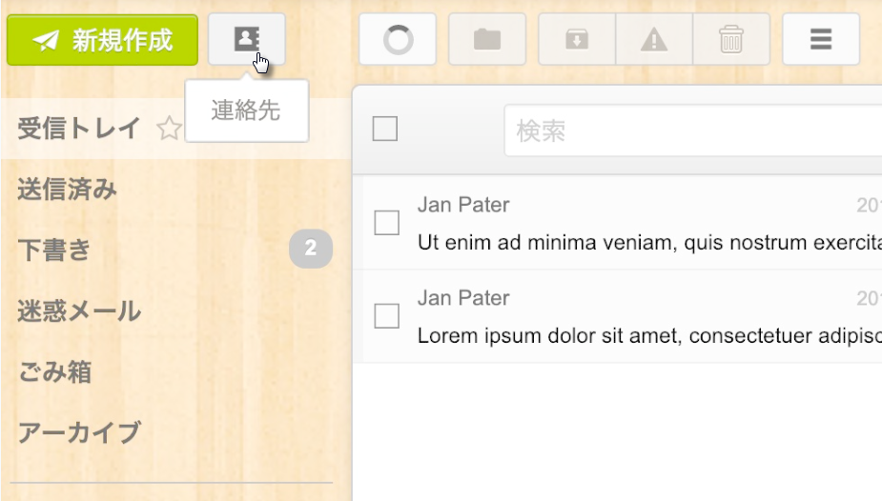Check the Lorem ipsum dolor message
This screenshot has width=882, height=501.
pos(387,316)
